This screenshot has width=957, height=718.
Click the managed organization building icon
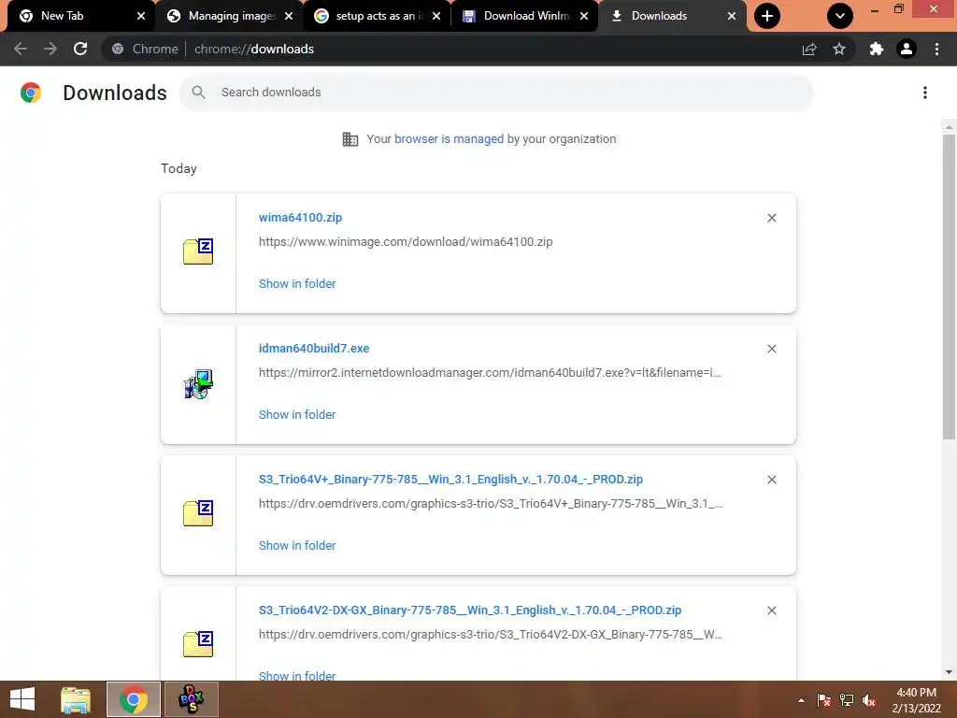pos(350,139)
